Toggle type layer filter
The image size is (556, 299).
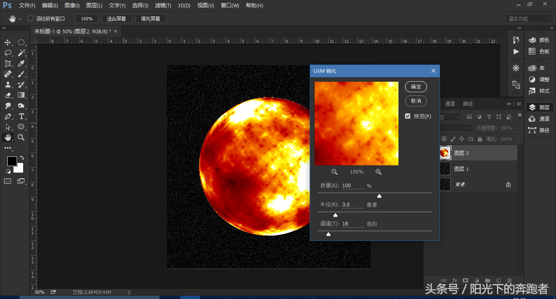[x=489, y=117]
